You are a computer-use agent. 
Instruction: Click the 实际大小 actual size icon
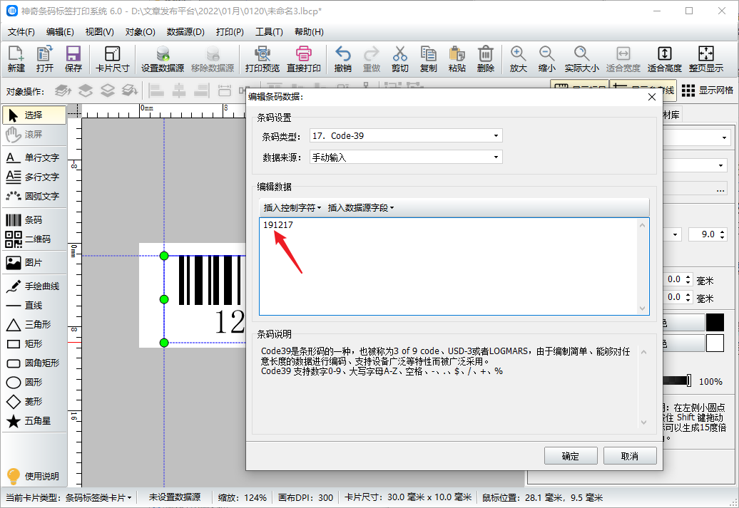click(581, 59)
